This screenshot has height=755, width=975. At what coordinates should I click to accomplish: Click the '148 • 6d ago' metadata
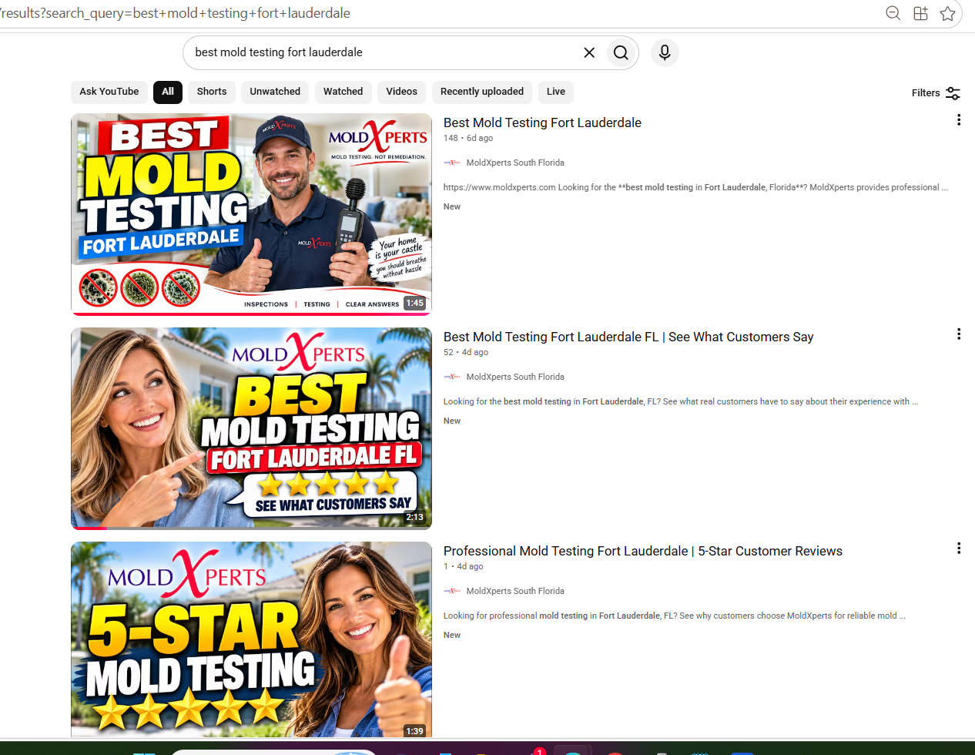(468, 138)
